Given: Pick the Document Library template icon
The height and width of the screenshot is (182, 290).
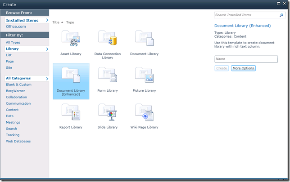Looking at the screenshot, I should (144, 40).
